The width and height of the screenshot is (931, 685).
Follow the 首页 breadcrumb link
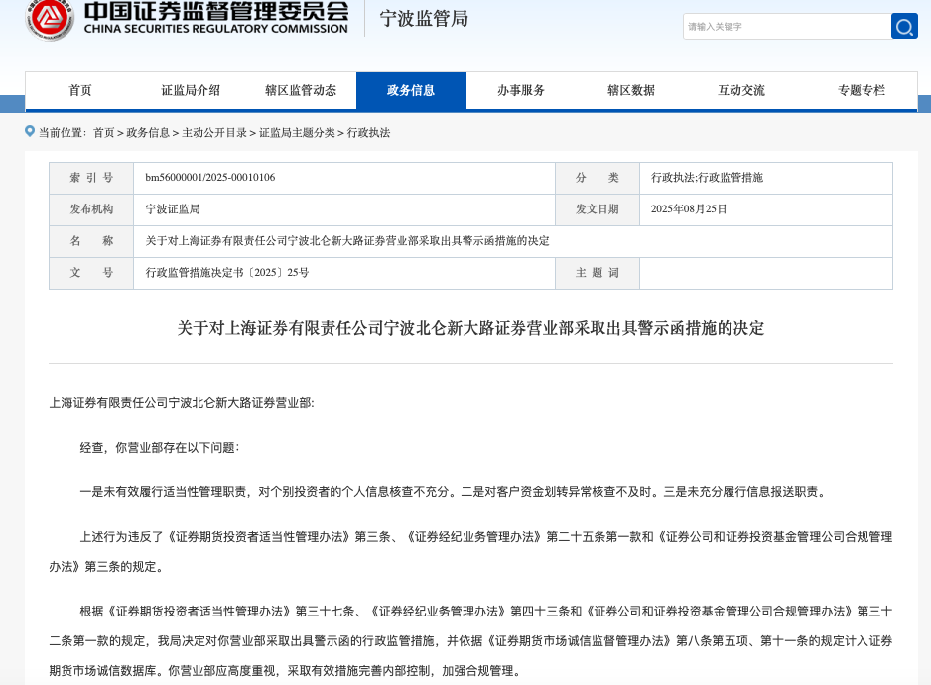click(x=104, y=132)
